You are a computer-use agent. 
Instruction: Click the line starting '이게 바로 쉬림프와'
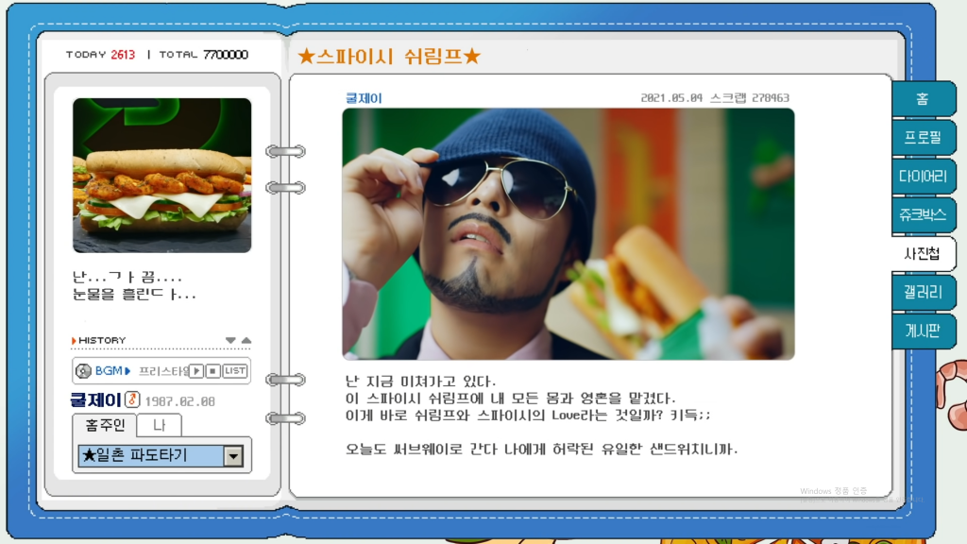(x=528, y=416)
